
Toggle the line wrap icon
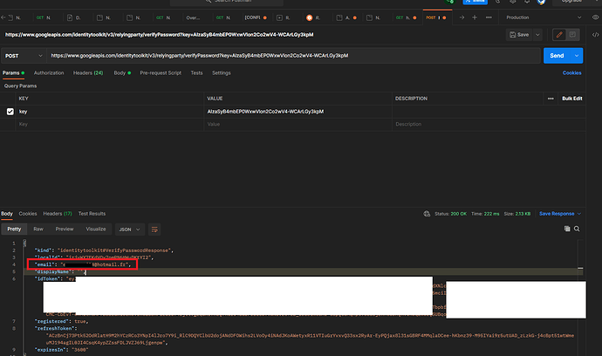154,229
